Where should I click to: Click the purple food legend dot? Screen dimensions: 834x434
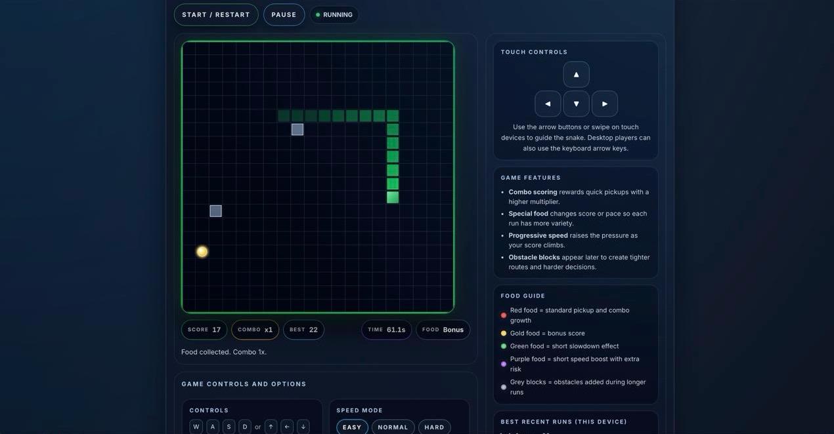pos(504,365)
